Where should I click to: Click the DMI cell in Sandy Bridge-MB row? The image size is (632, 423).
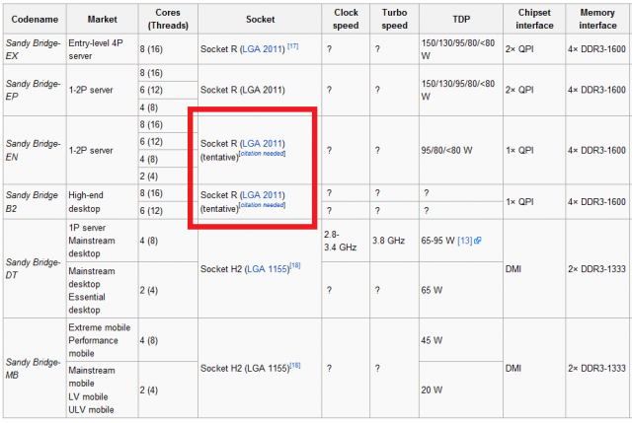[534, 368]
